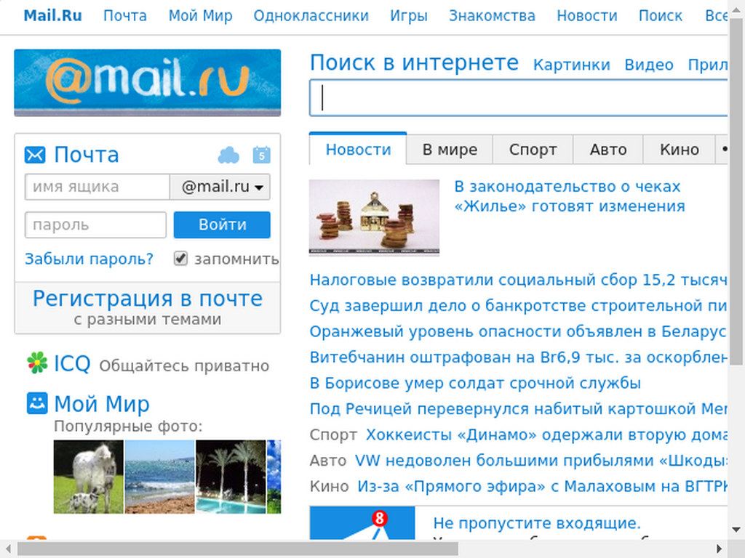Screen dimensions: 745x558
Task: Open the Мой Мир heading link
Action: click(102, 404)
